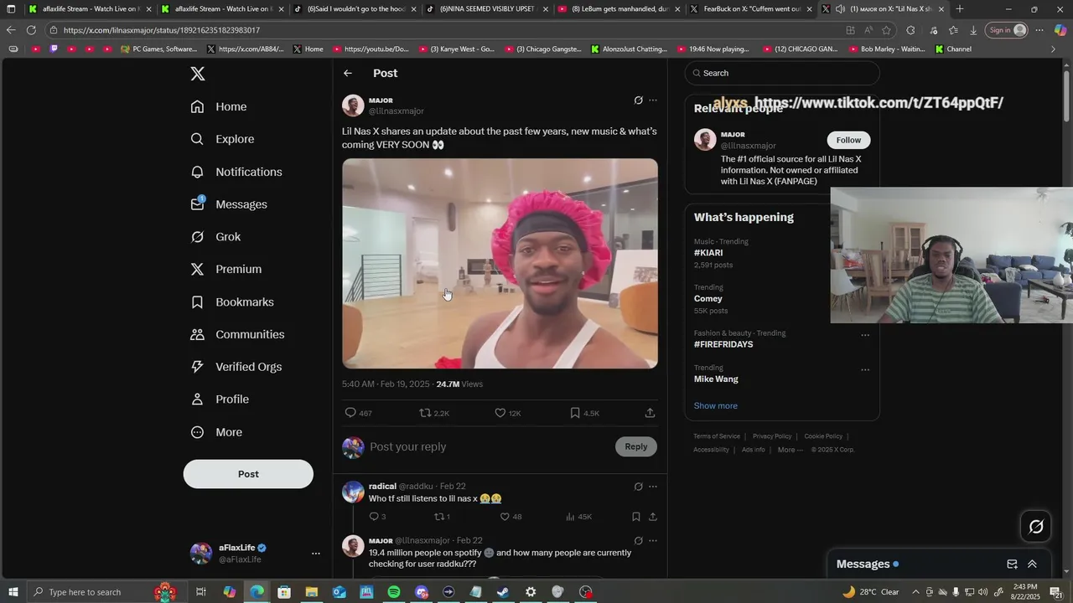This screenshot has width=1073, height=603.
Task: Click the X Search field
Action: click(x=782, y=73)
